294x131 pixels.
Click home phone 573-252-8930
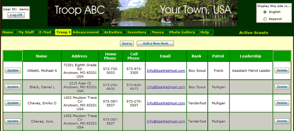[111, 87]
